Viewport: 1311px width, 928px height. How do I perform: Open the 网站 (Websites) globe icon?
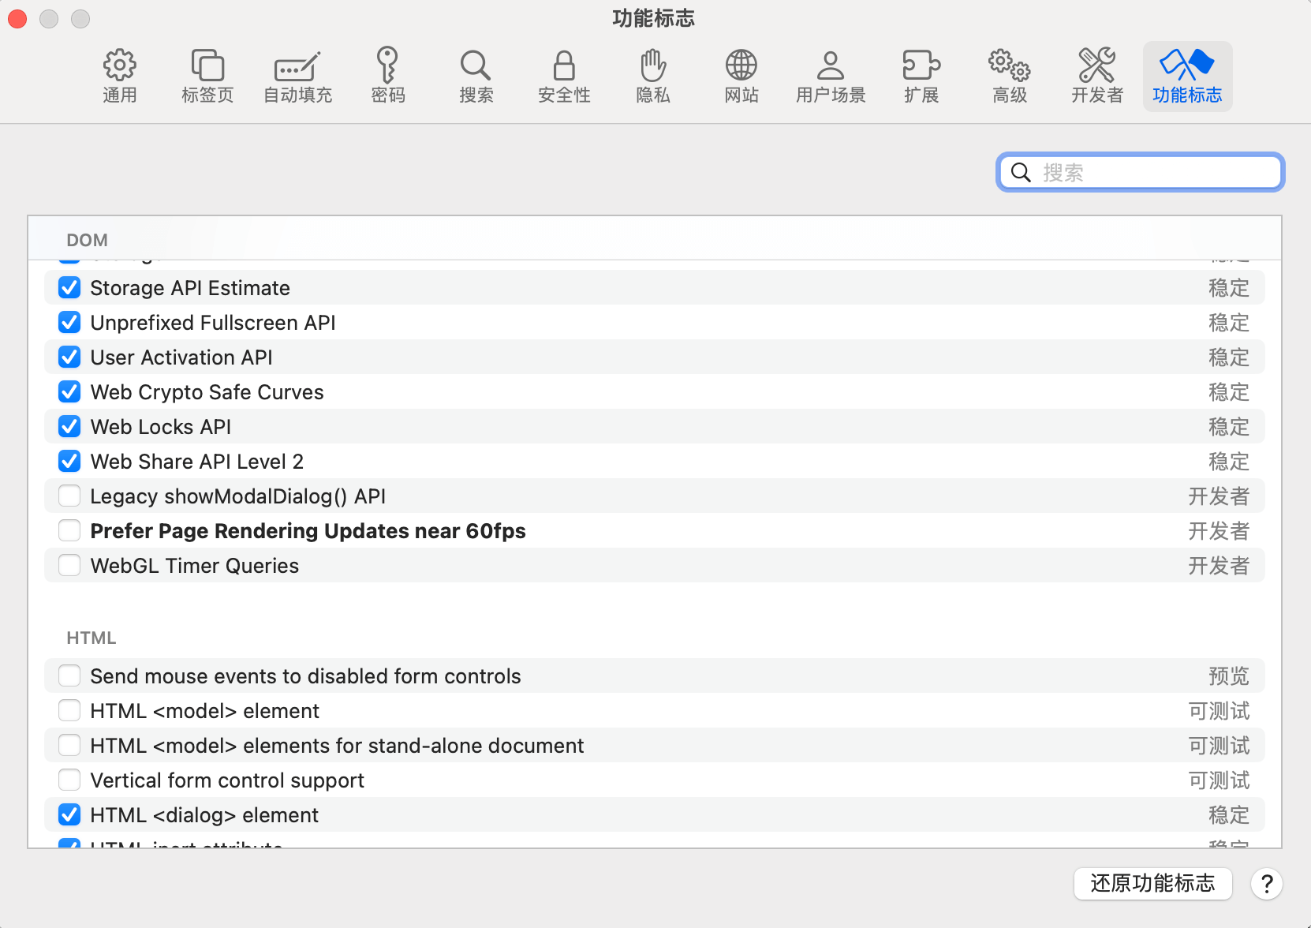[741, 77]
